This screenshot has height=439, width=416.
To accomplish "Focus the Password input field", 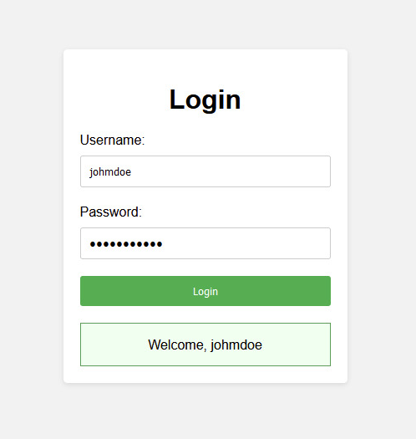I will click(205, 243).
